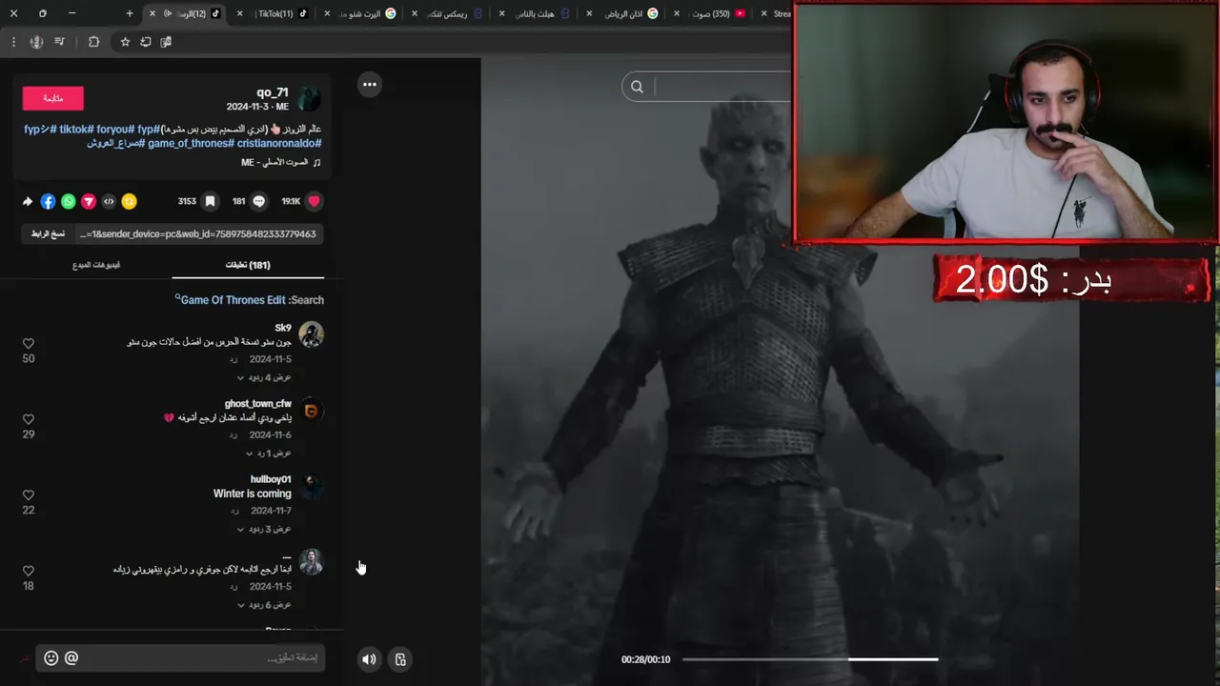This screenshot has height=686, width=1220.
Task: Like hullboy01's Winter is coming comment
Action: 29,494
